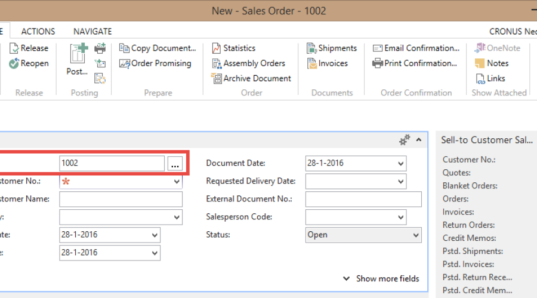The image size is (537, 298).
Task: Click the customize gears icon on General FastTab
Action: pos(405,140)
